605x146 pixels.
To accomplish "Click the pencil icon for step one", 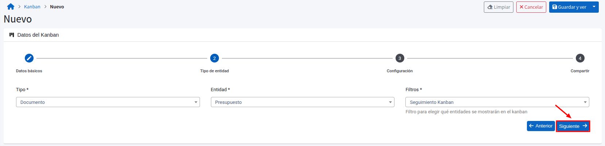I will (x=29, y=58).
